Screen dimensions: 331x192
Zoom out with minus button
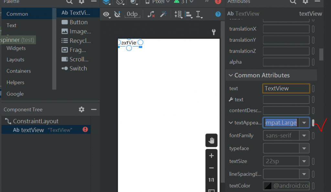211,168
